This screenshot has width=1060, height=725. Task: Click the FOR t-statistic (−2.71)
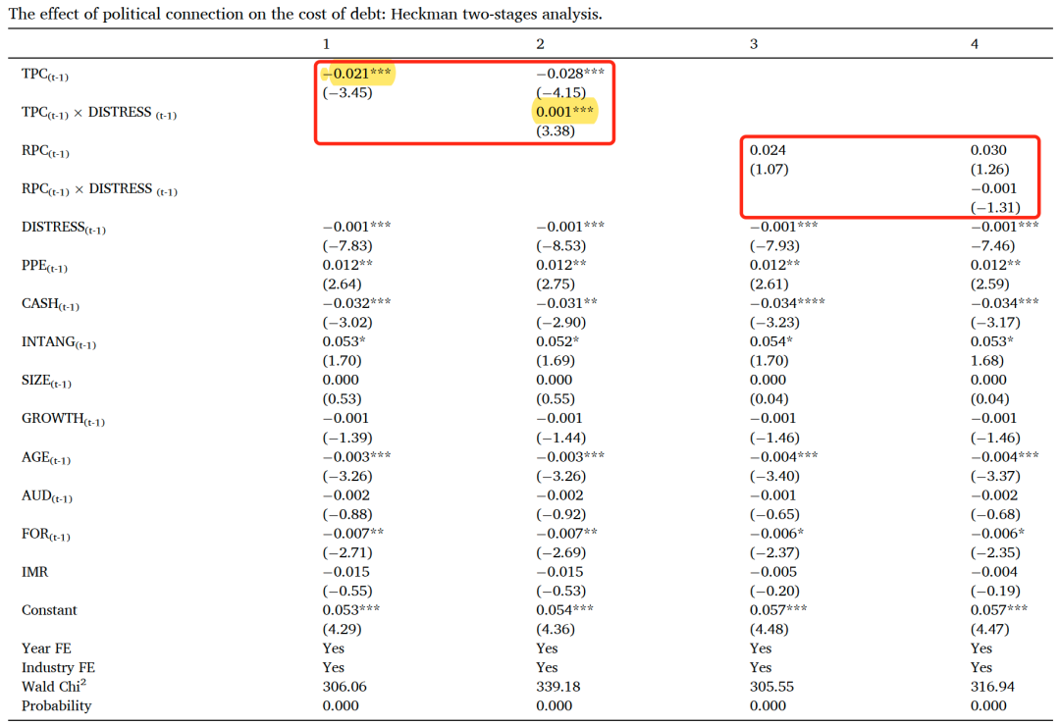pyautogui.click(x=347, y=552)
